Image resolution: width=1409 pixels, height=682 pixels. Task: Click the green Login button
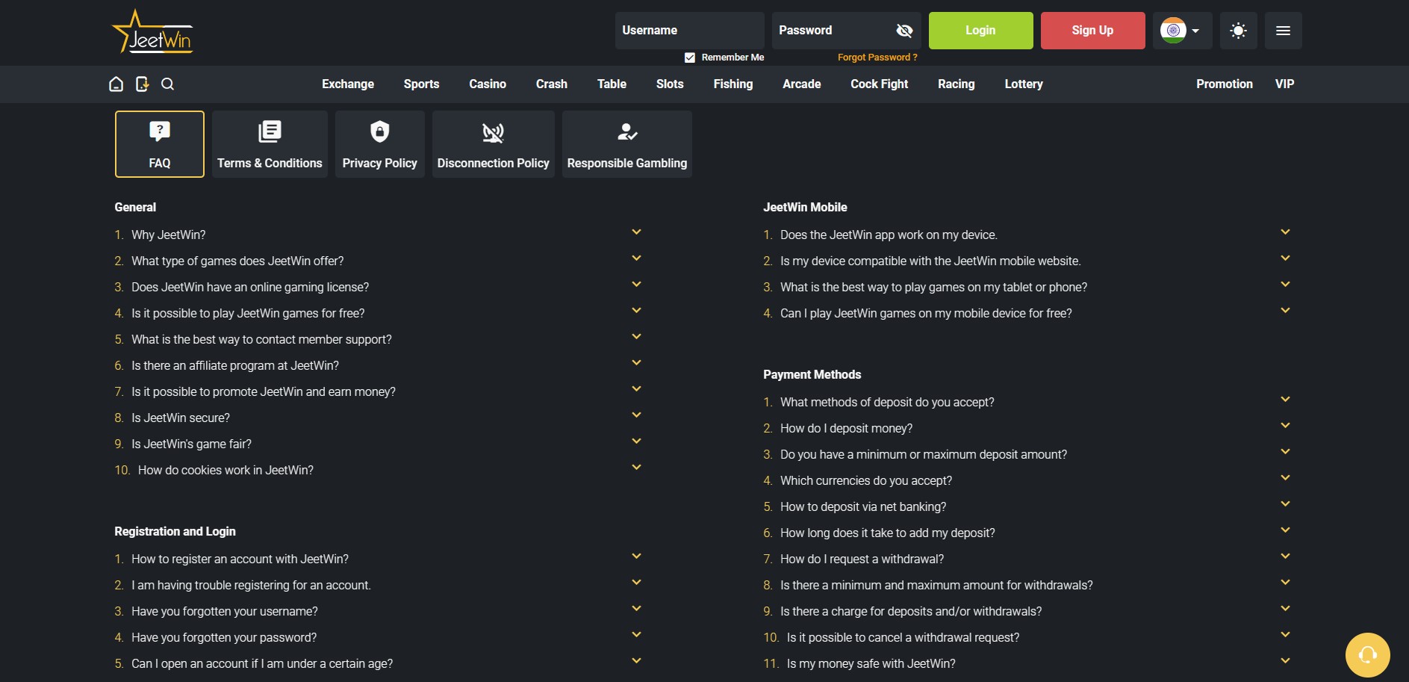point(981,31)
